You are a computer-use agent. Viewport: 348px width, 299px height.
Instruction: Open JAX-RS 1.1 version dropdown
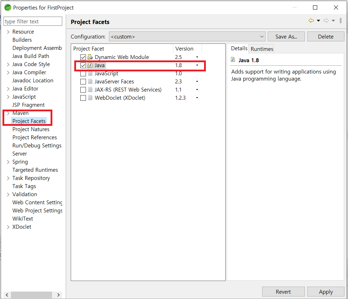(x=197, y=90)
